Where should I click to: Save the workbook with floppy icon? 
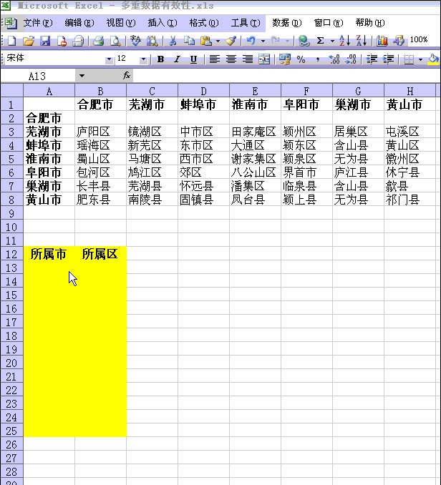coord(46,41)
